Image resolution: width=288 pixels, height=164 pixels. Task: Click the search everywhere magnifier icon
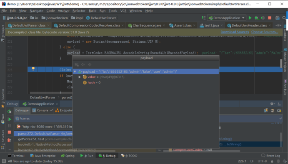284,18
